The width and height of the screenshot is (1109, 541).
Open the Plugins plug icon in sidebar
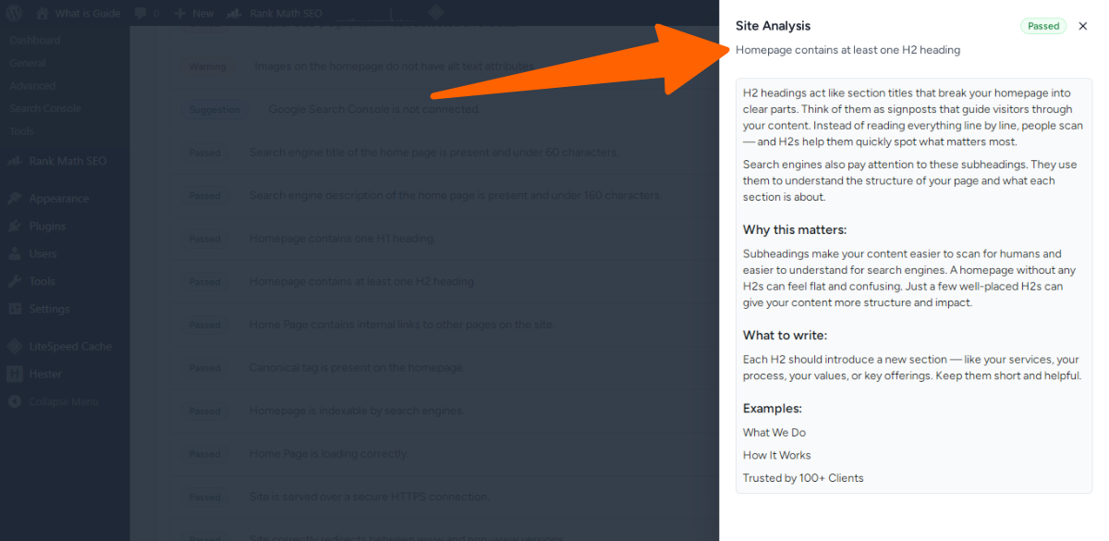coord(14,226)
